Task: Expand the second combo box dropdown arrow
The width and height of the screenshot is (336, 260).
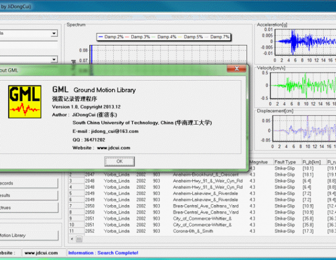Action: click(x=54, y=60)
